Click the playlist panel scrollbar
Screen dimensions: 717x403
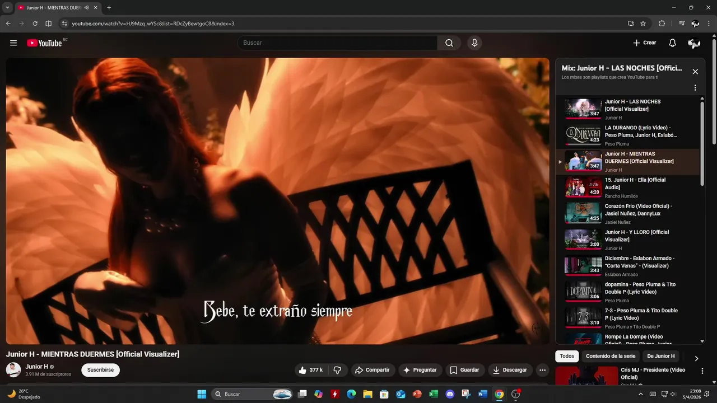point(702,143)
